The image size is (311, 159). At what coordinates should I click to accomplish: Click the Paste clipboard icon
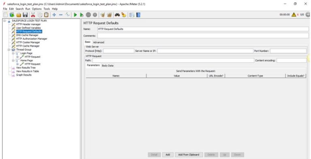(x=46, y=15)
